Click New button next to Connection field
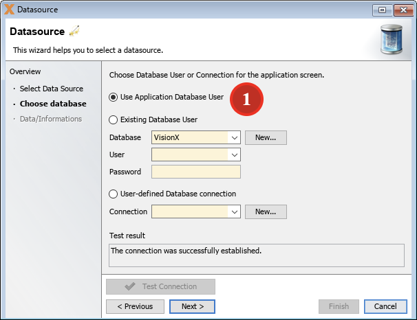Screen dimensions: 417x320 [266, 212]
